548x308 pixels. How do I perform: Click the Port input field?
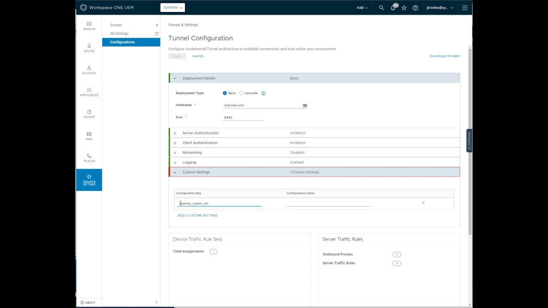(243, 117)
